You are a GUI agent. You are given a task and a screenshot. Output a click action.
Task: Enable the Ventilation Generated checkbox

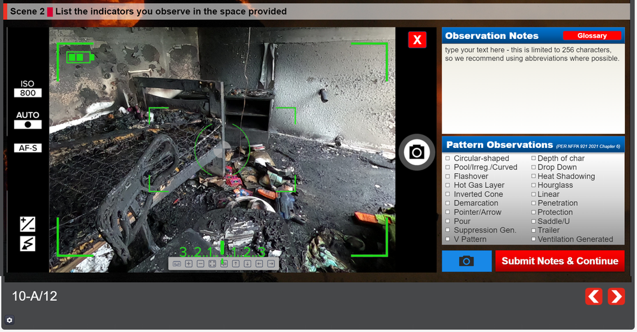(534, 240)
